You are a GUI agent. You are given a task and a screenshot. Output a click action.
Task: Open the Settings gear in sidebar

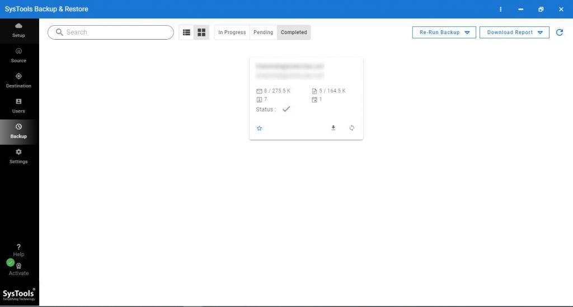[x=18, y=157]
